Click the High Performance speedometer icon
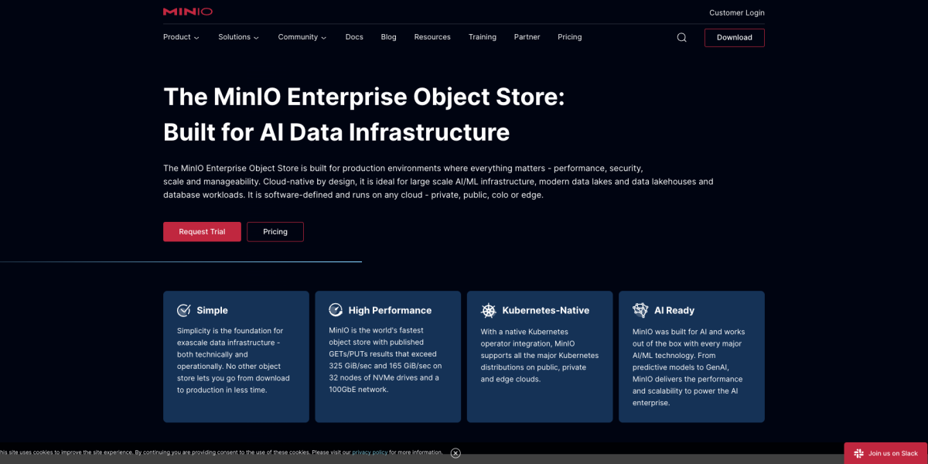 (335, 309)
